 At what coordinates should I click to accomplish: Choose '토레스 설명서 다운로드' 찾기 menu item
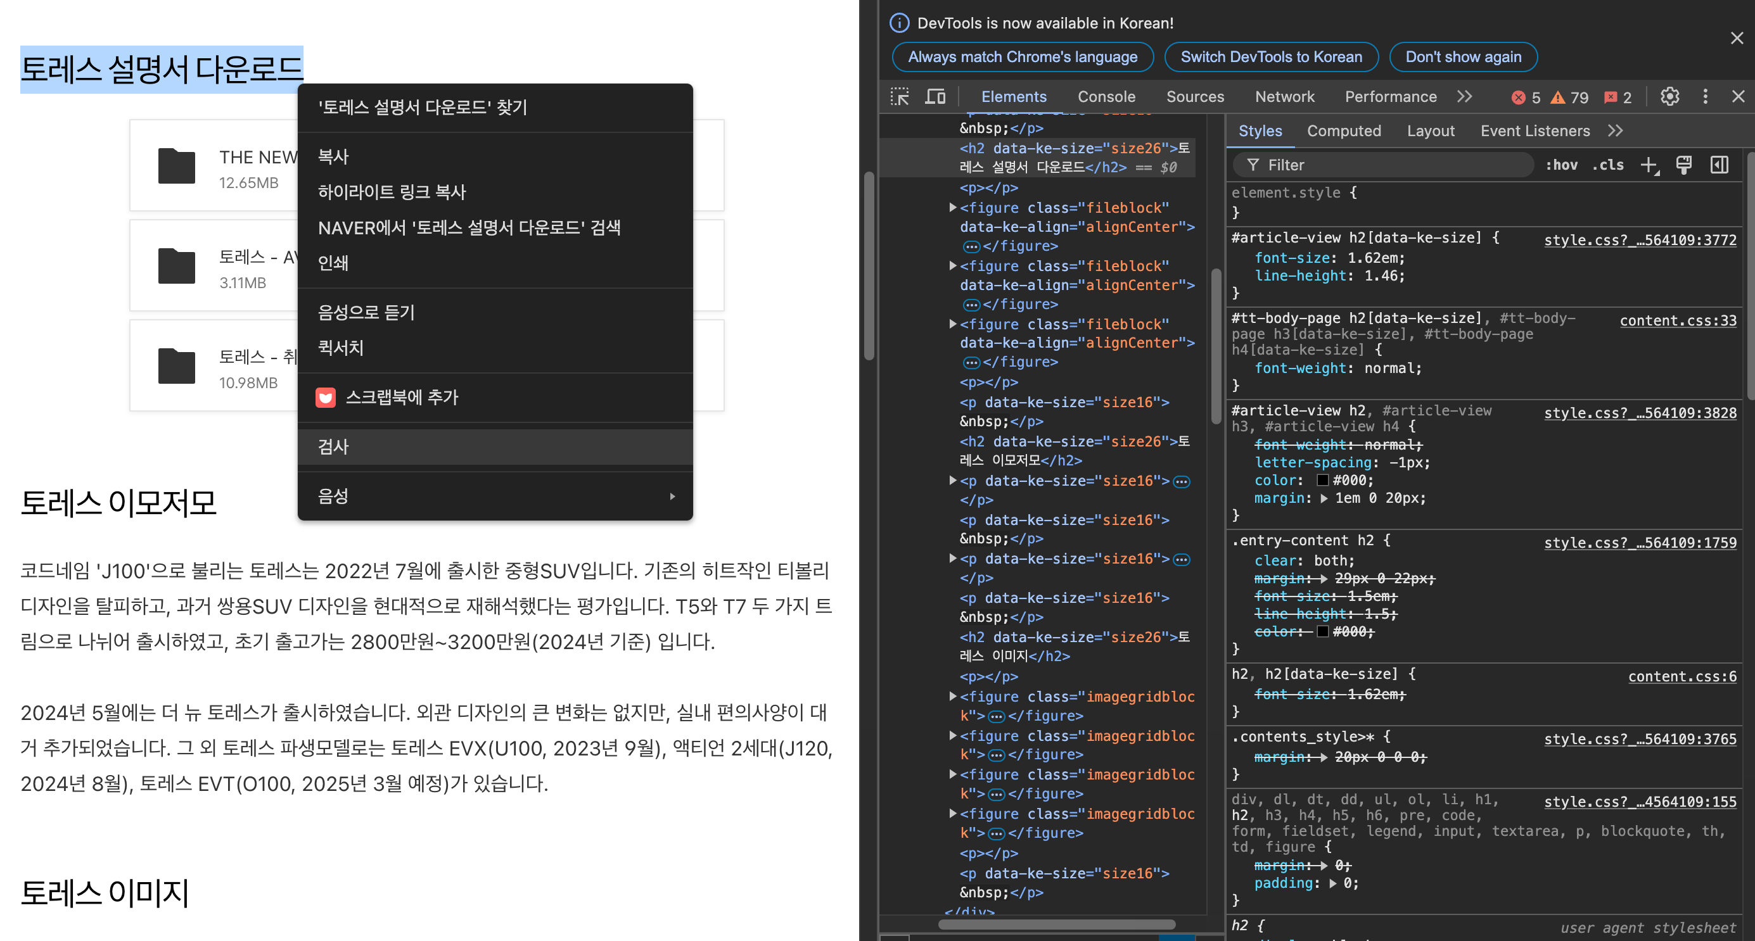495,107
